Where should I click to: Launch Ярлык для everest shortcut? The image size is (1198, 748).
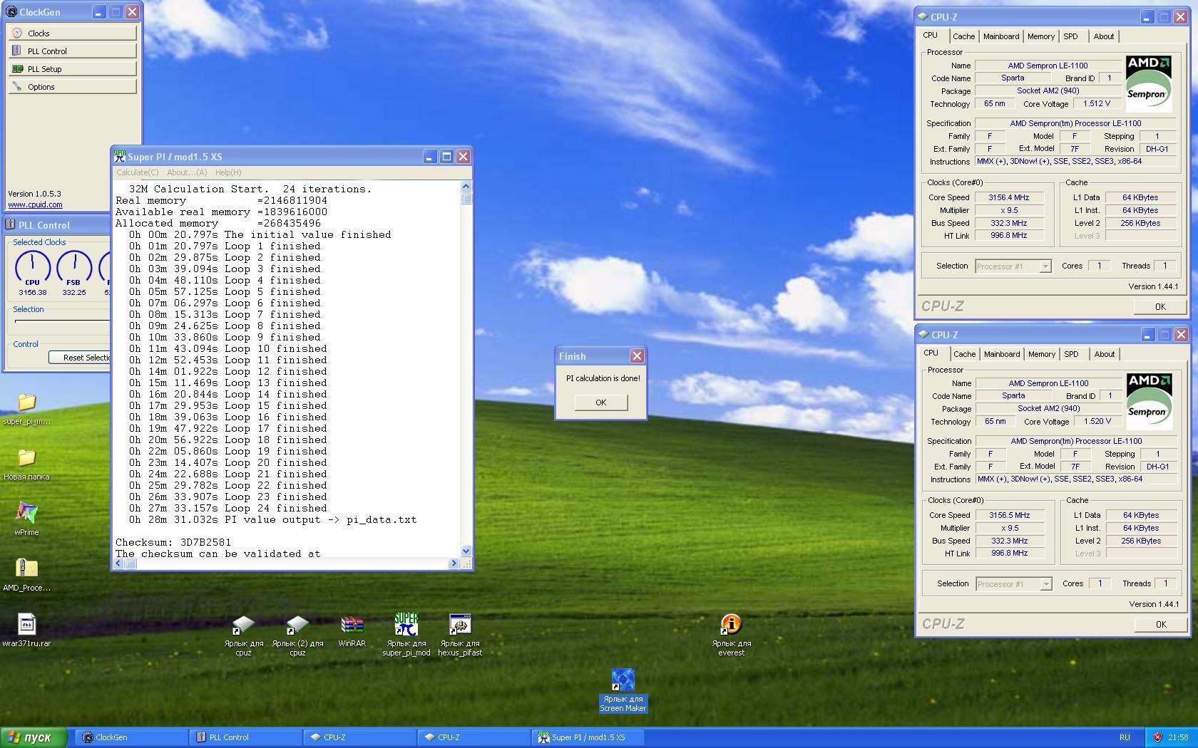click(x=731, y=635)
